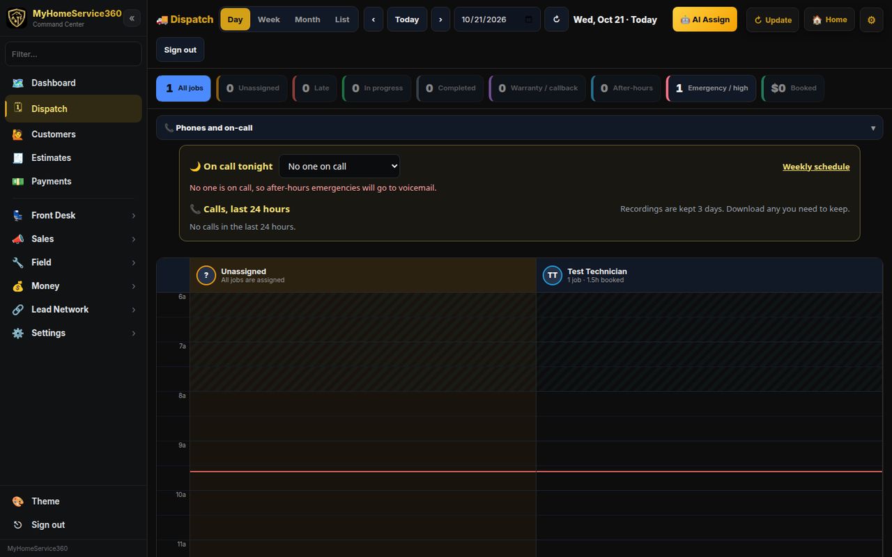
Task: Switch to Day view
Action: click(236, 19)
